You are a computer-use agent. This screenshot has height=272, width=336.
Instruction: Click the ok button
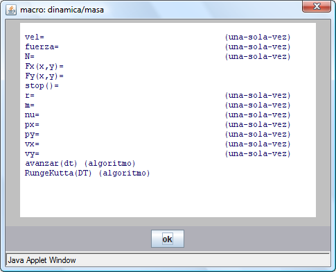pyautogui.click(x=168, y=239)
